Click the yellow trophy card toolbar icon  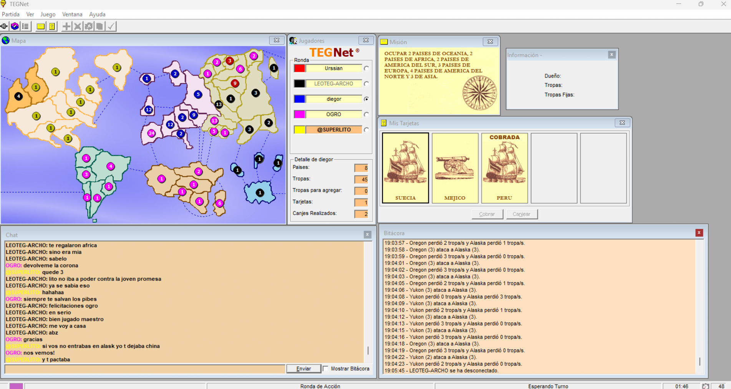point(52,26)
